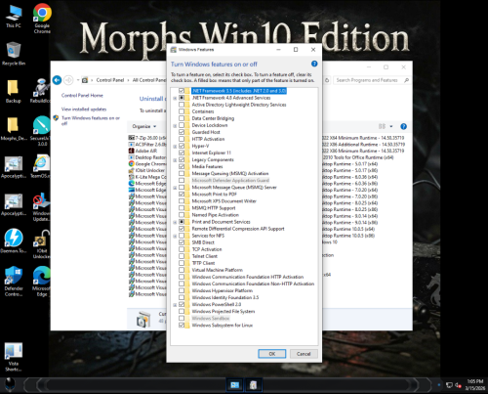Expand the Hyper-V feature node
The width and height of the screenshot is (488, 394).
175,146
